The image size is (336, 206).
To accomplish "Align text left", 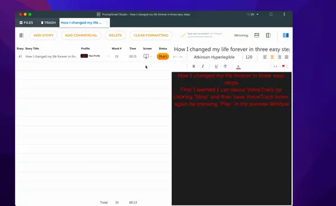I will pyautogui.click(x=265, y=57).
